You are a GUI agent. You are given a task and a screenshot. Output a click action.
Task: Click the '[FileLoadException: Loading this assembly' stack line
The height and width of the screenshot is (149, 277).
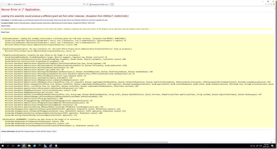coord(64,39)
